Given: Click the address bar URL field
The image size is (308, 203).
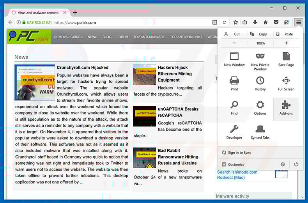Looking at the screenshot, I should (x=132, y=22).
